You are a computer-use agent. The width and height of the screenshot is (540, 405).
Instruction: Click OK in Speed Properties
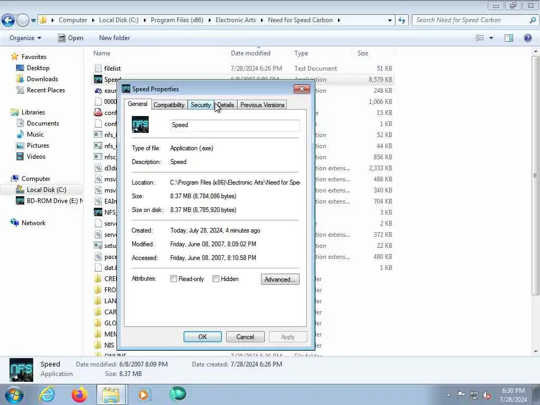(202, 337)
